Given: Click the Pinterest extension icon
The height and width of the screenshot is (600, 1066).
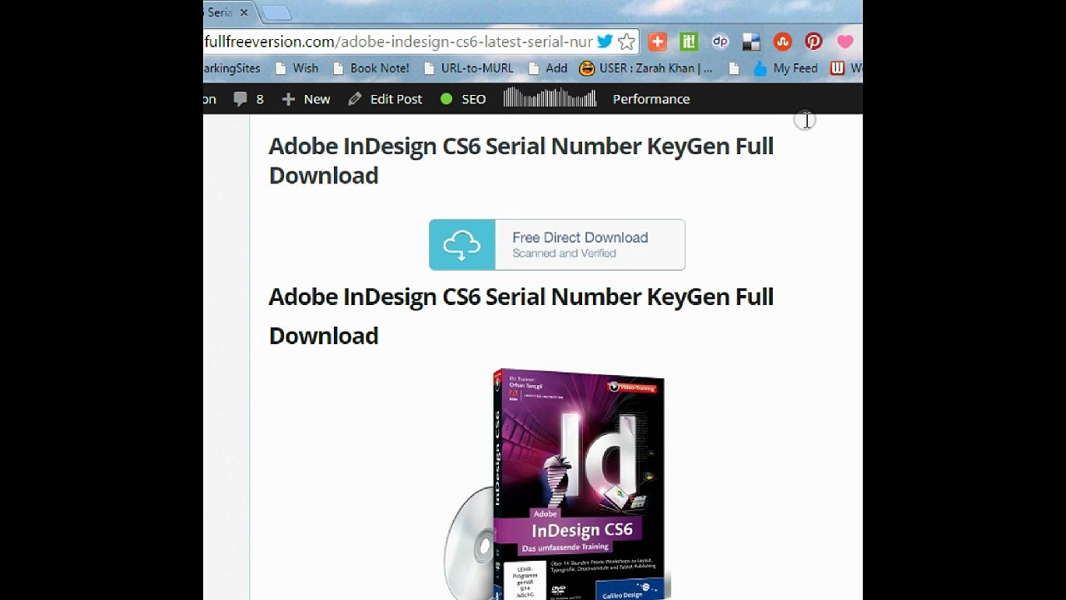Looking at the screenshot, I should (814, 42).
